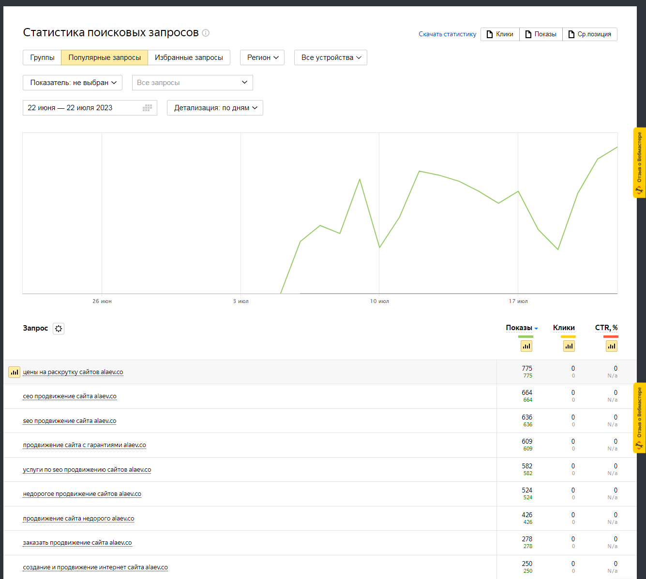Click the 278 impressions value
The image size is (646, 579).
527,539
